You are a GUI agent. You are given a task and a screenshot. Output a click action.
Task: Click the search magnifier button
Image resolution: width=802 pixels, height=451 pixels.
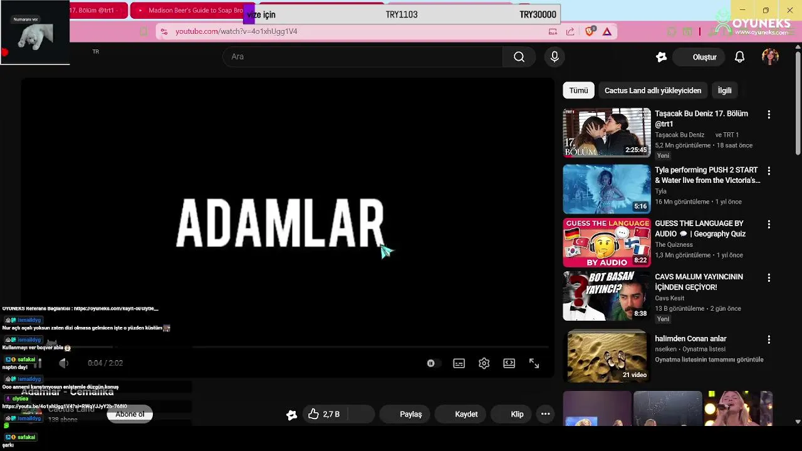(x=519, y=57)
